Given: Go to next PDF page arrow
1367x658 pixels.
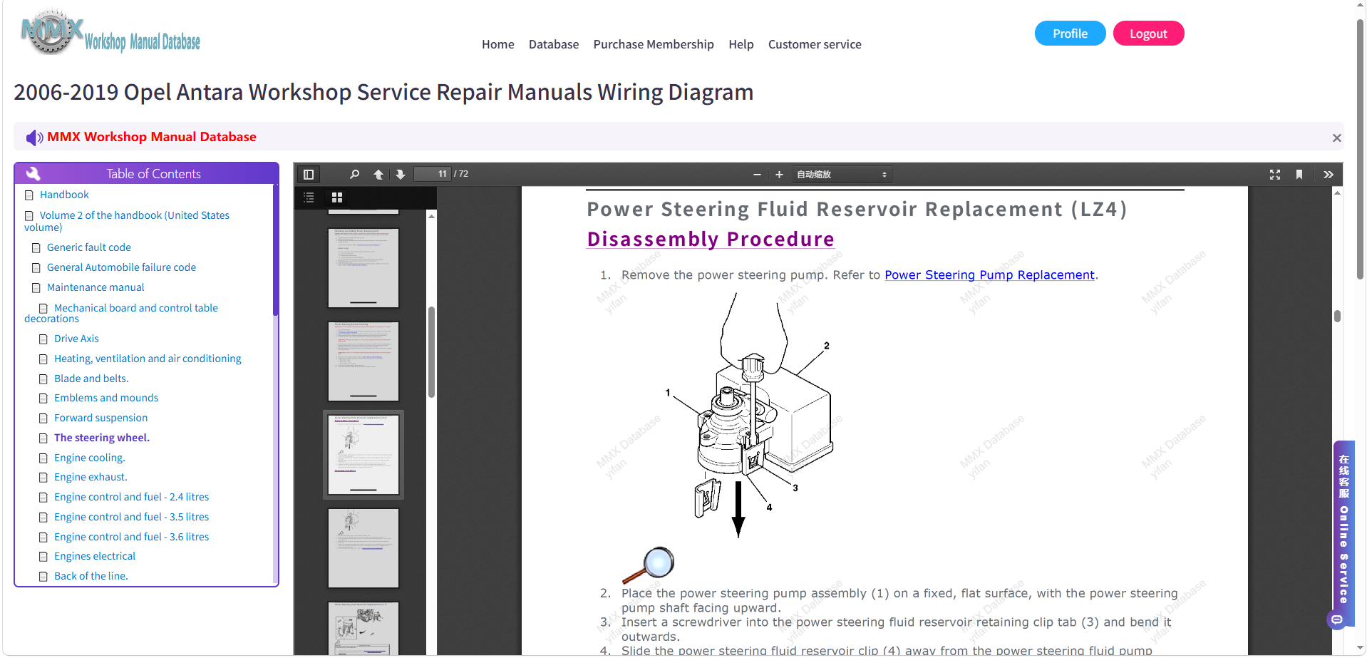Looking at the screenshot, I should (401, 174).
